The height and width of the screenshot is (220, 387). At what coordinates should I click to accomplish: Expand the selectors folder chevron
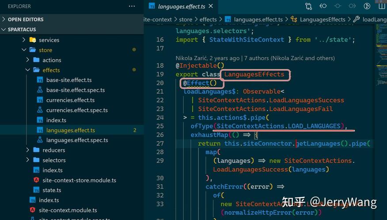point(28,160)
